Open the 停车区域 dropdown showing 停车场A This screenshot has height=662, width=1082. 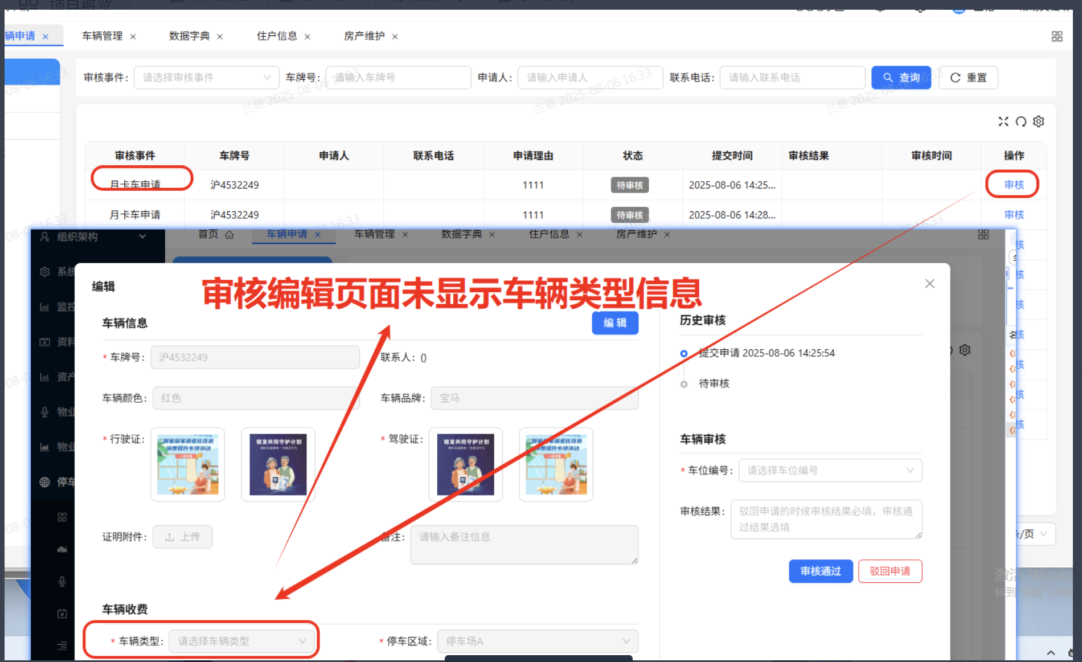[x=537, y=641]
